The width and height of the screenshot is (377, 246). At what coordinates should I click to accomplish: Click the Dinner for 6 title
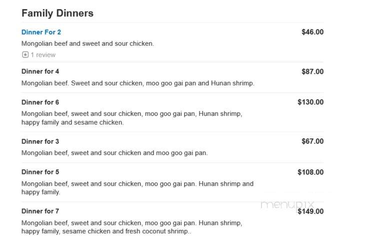pos(40,102)
